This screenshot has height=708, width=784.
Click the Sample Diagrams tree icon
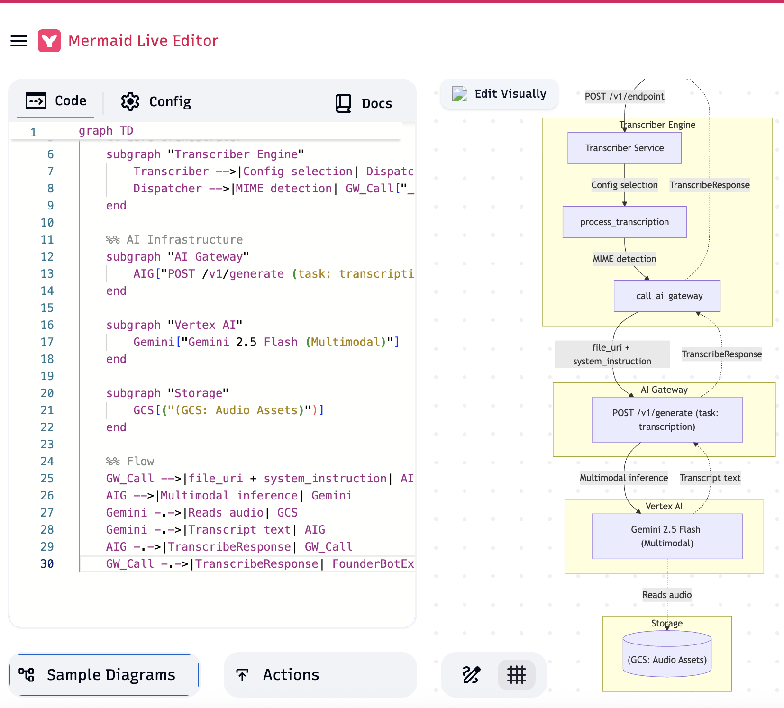click(x=27, y=675)
